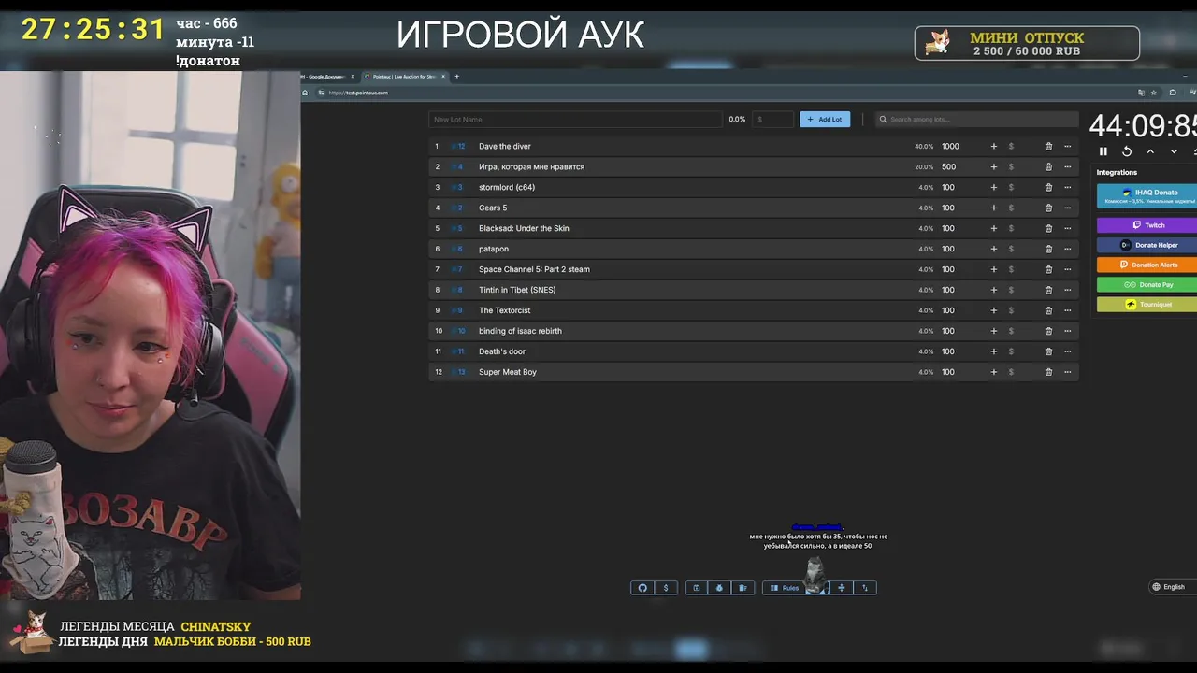This screenshot has height=673, width=1197.
Task: Connect the Donation Alerts integration
Action: 1147,265
